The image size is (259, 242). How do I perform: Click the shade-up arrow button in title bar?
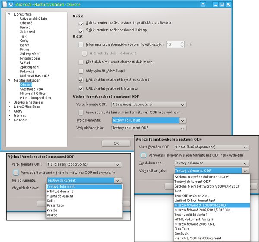pyautogui.click(x=203, y=4)
